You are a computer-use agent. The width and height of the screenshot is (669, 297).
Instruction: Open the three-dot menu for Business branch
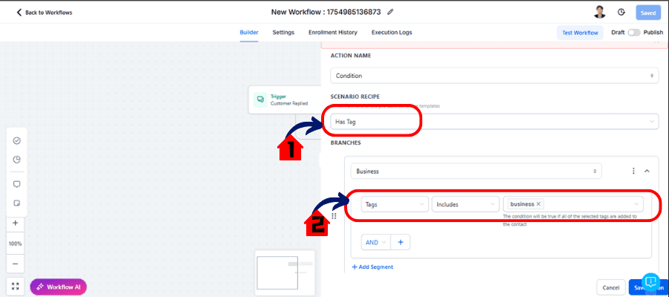click(633, 171)
